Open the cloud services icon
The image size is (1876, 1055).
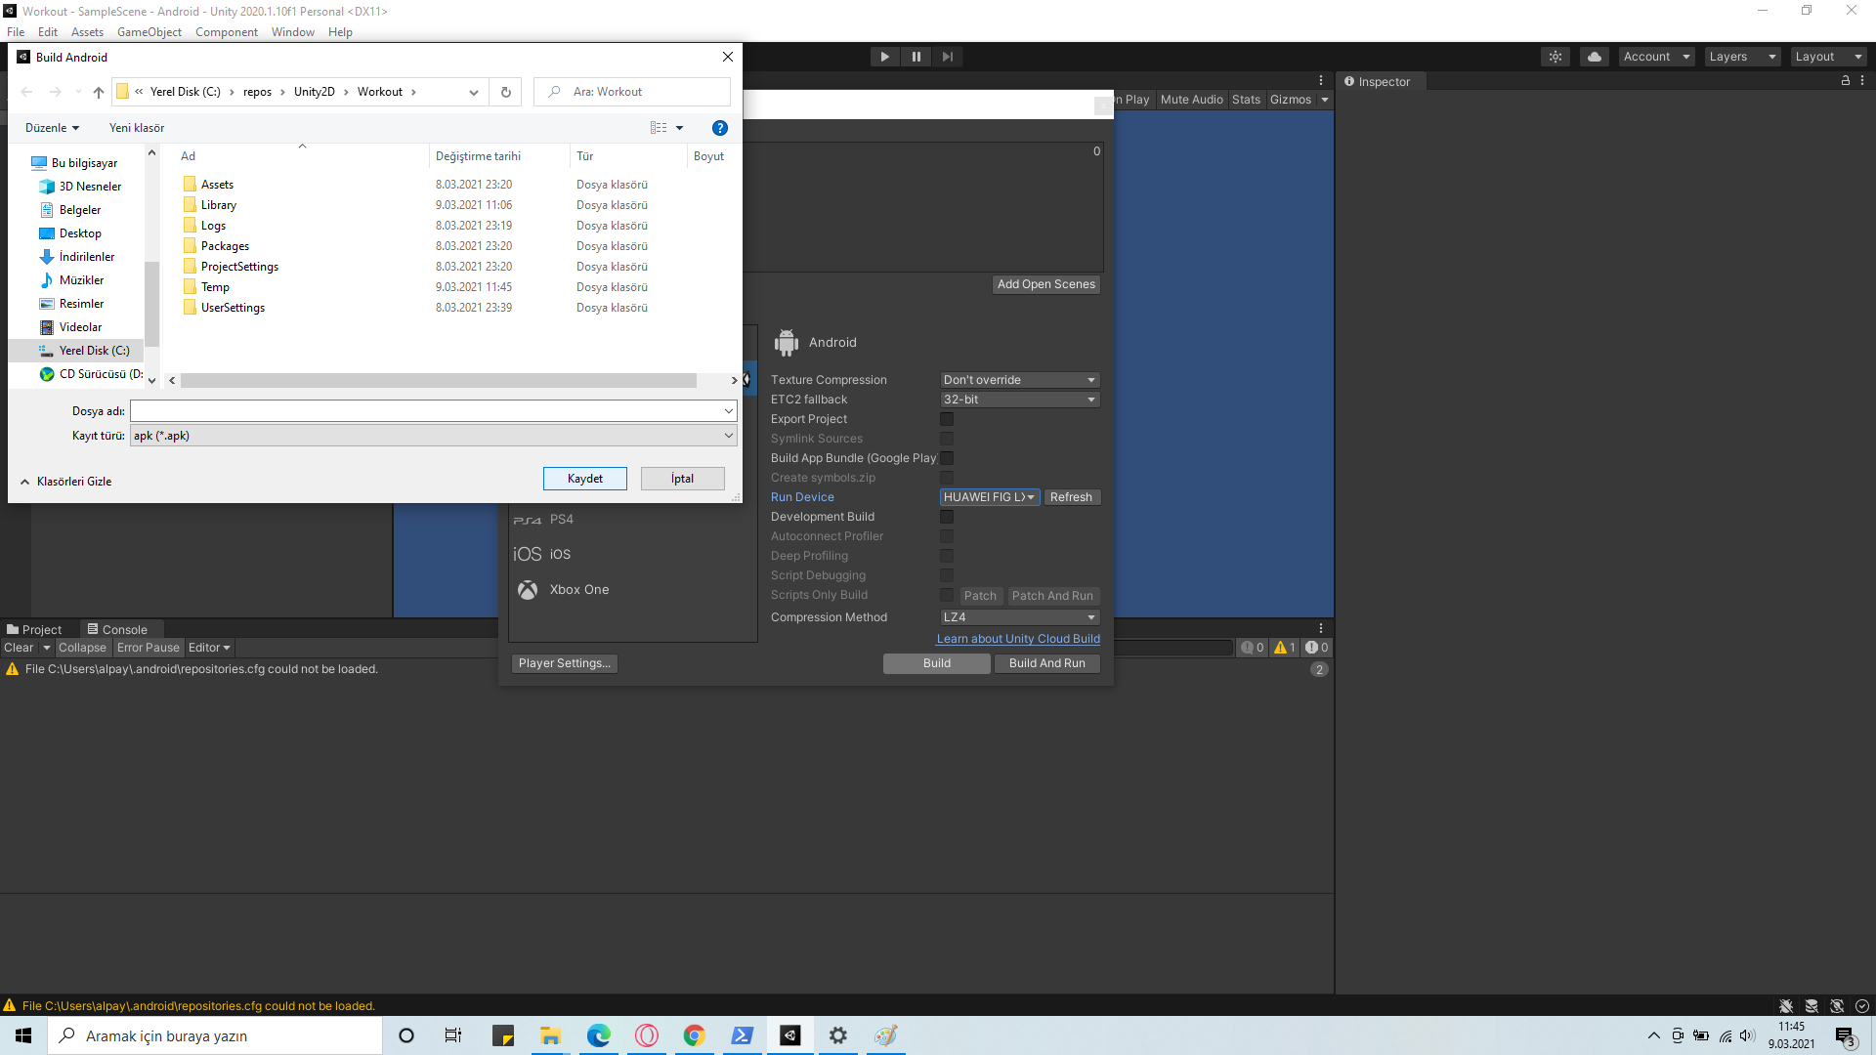coord(1595,57)
